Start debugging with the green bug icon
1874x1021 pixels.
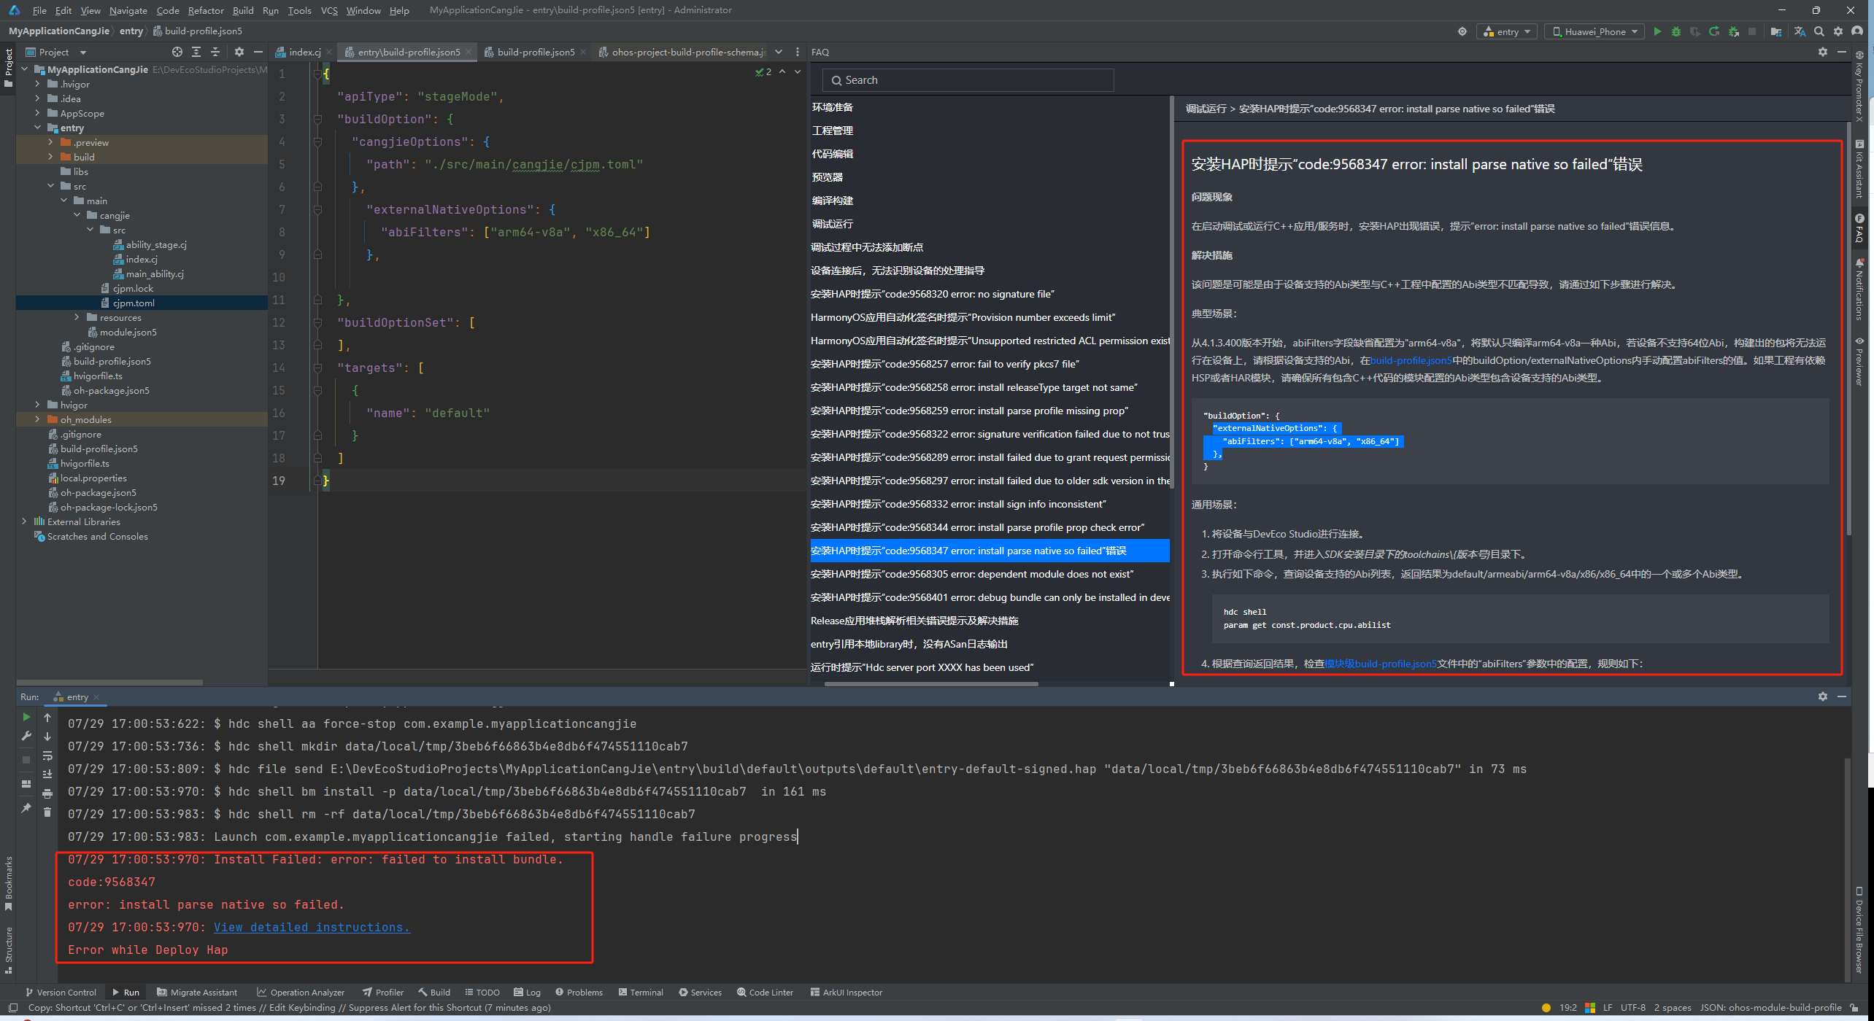click(1676, 31)
